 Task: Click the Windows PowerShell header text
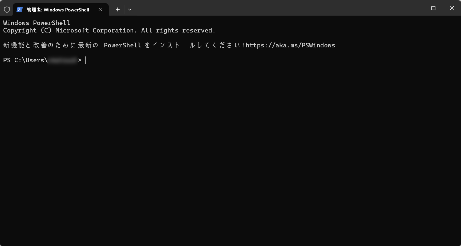37,23
